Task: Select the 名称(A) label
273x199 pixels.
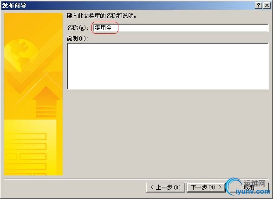Action: (77, 28)
